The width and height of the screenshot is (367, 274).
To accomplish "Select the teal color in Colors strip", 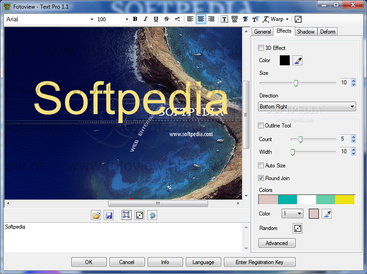I will pyautogui.click(x=288, y=200).
